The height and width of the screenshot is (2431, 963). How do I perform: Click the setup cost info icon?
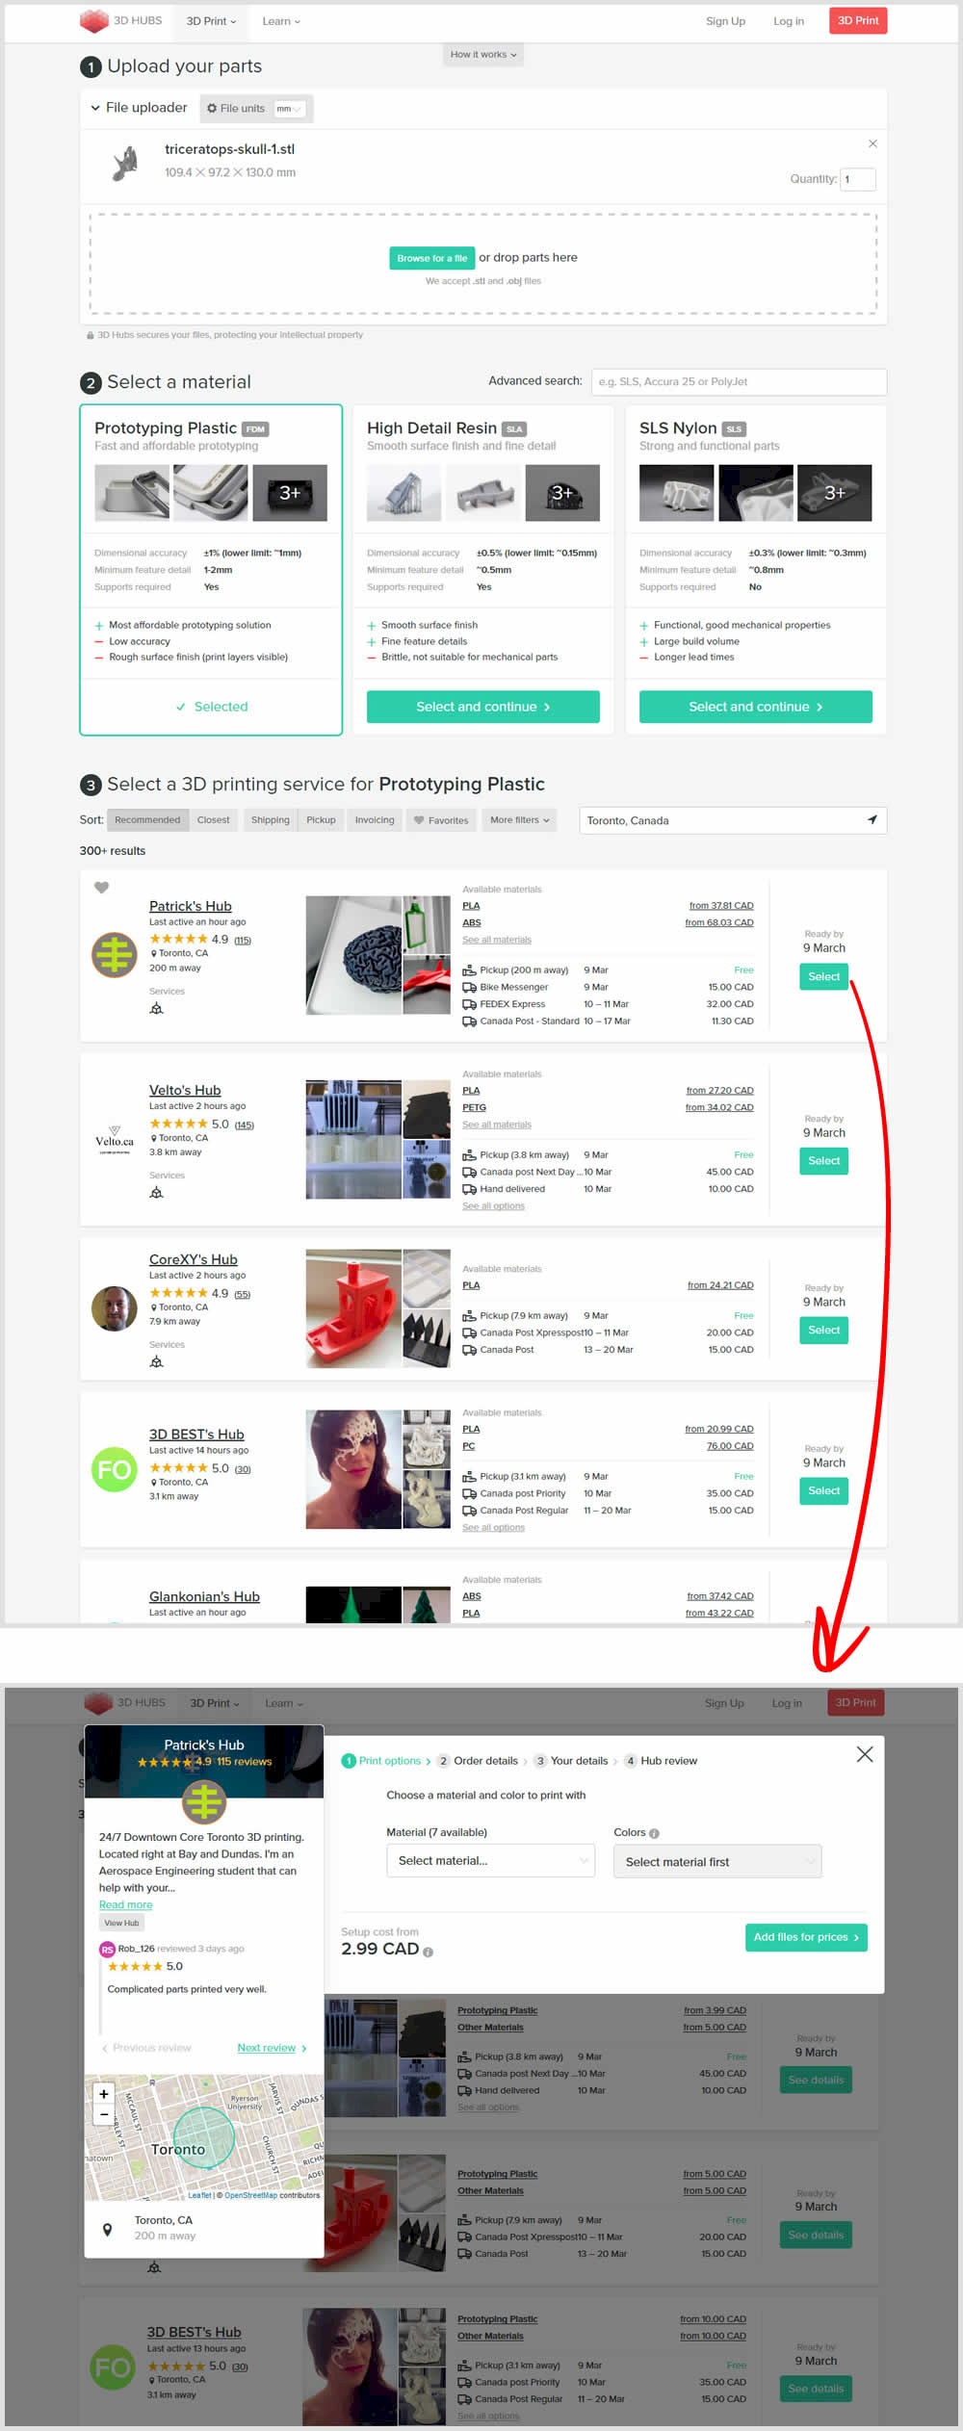pyautogui.click(x=429, y=1952)
